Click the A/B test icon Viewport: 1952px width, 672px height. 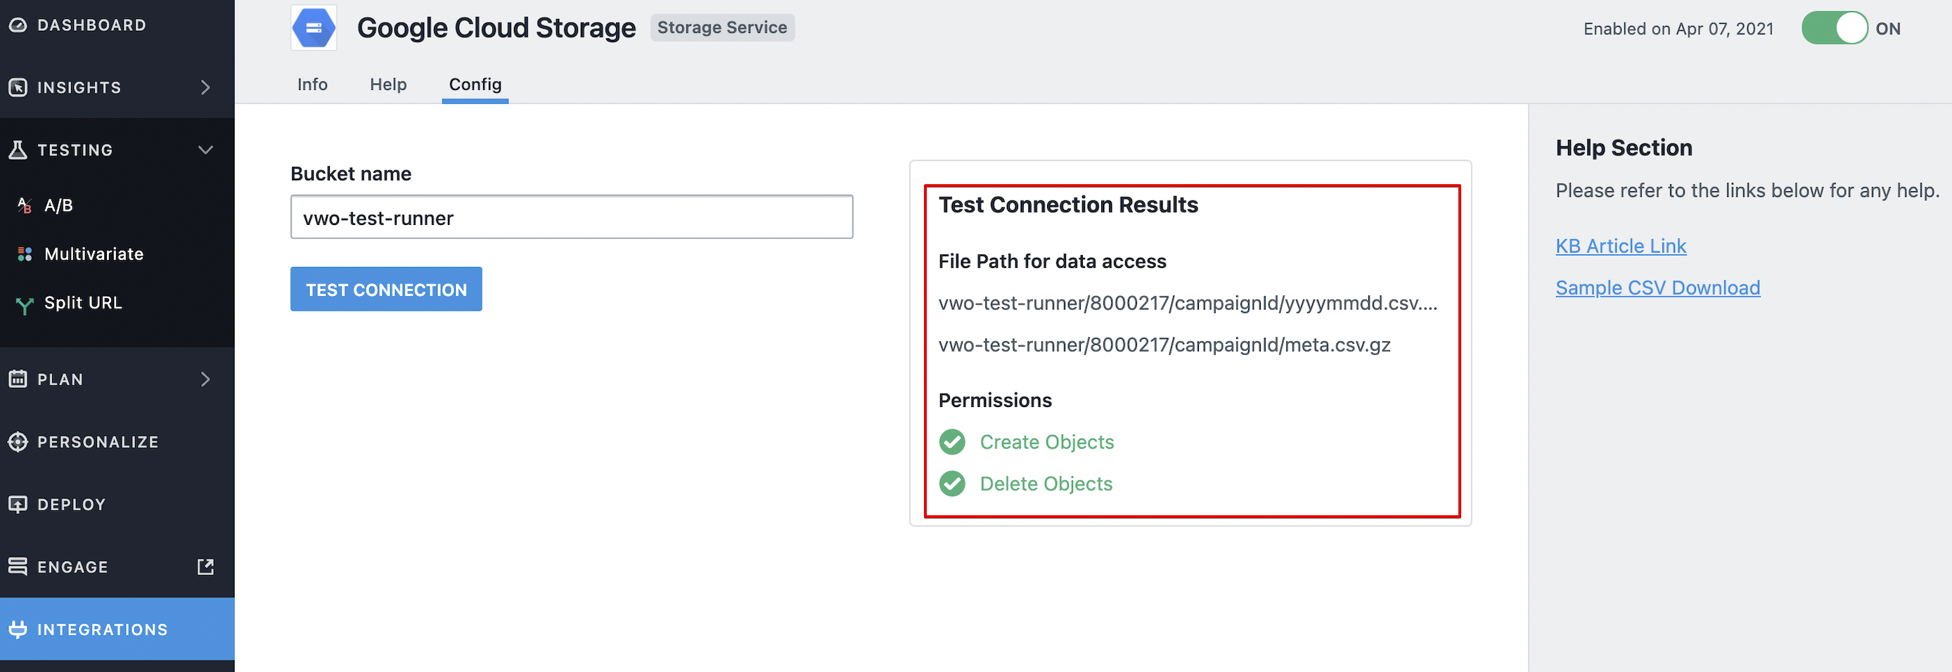(24, 205)
